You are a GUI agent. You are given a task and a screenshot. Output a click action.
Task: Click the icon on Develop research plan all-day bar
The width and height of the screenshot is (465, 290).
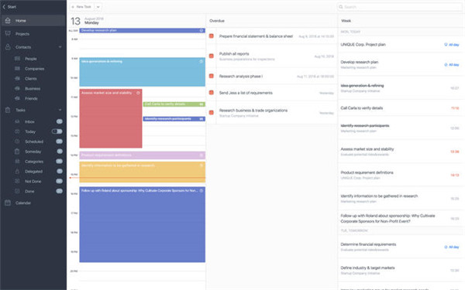pyautogui.click(x=201, y=30)
